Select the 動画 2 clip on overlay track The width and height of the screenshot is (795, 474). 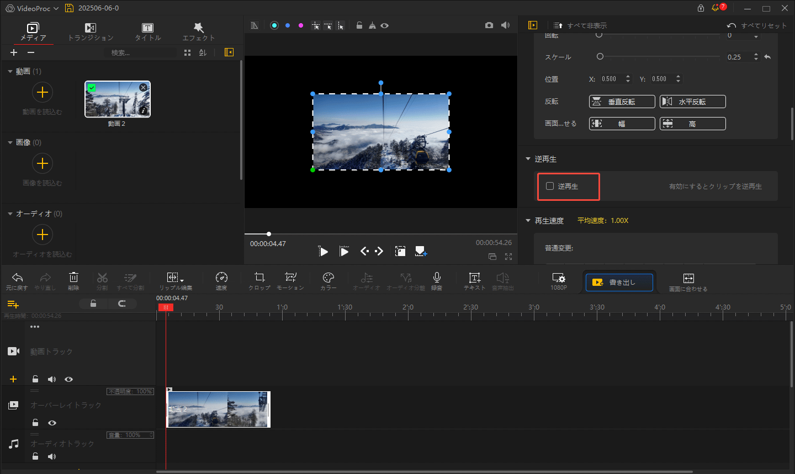[x=219, y=409]
